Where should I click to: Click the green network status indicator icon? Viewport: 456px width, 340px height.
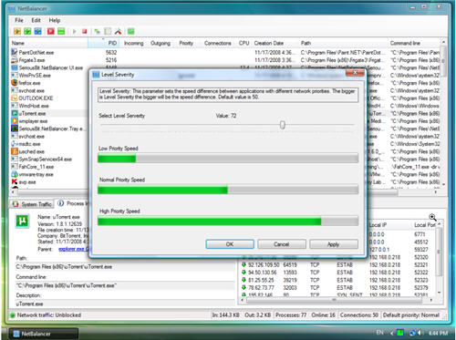pos(13,315)
